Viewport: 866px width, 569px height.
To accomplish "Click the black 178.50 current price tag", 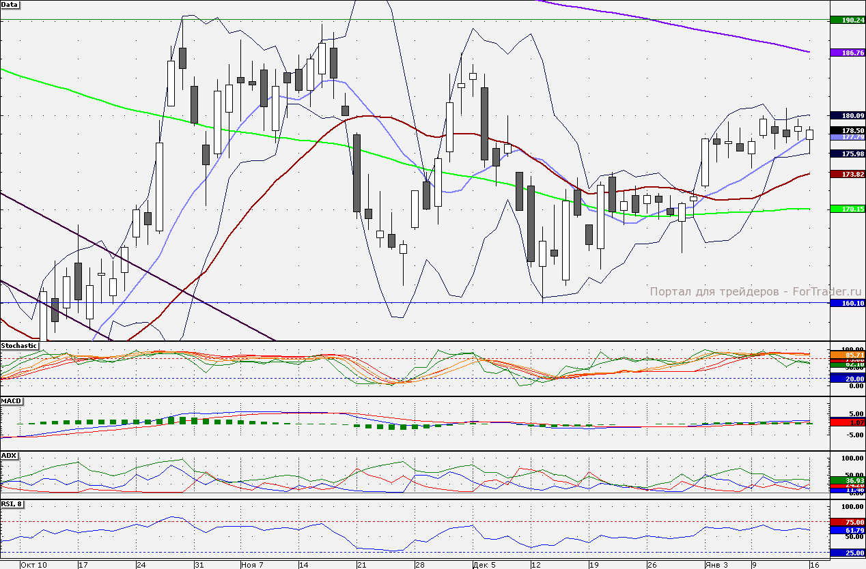I will pyautogui.click(x=847, y=130).
